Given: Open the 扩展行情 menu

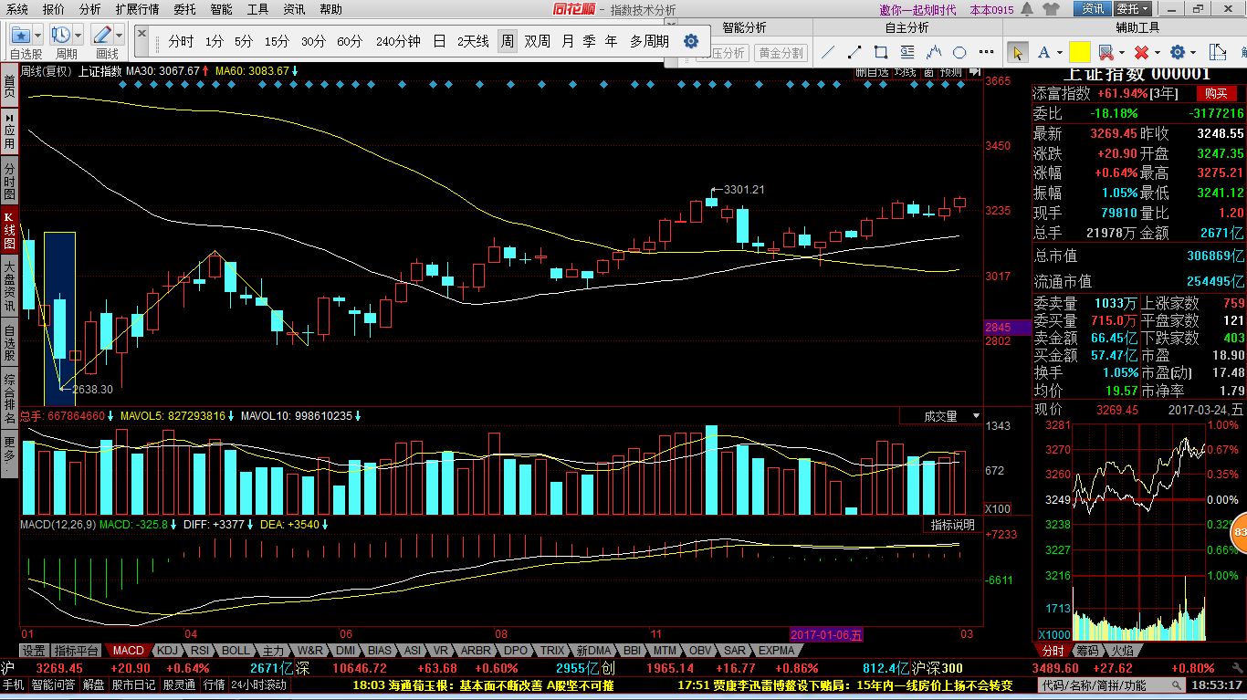Looking at the screenshot, I should (x=137, y=9).
